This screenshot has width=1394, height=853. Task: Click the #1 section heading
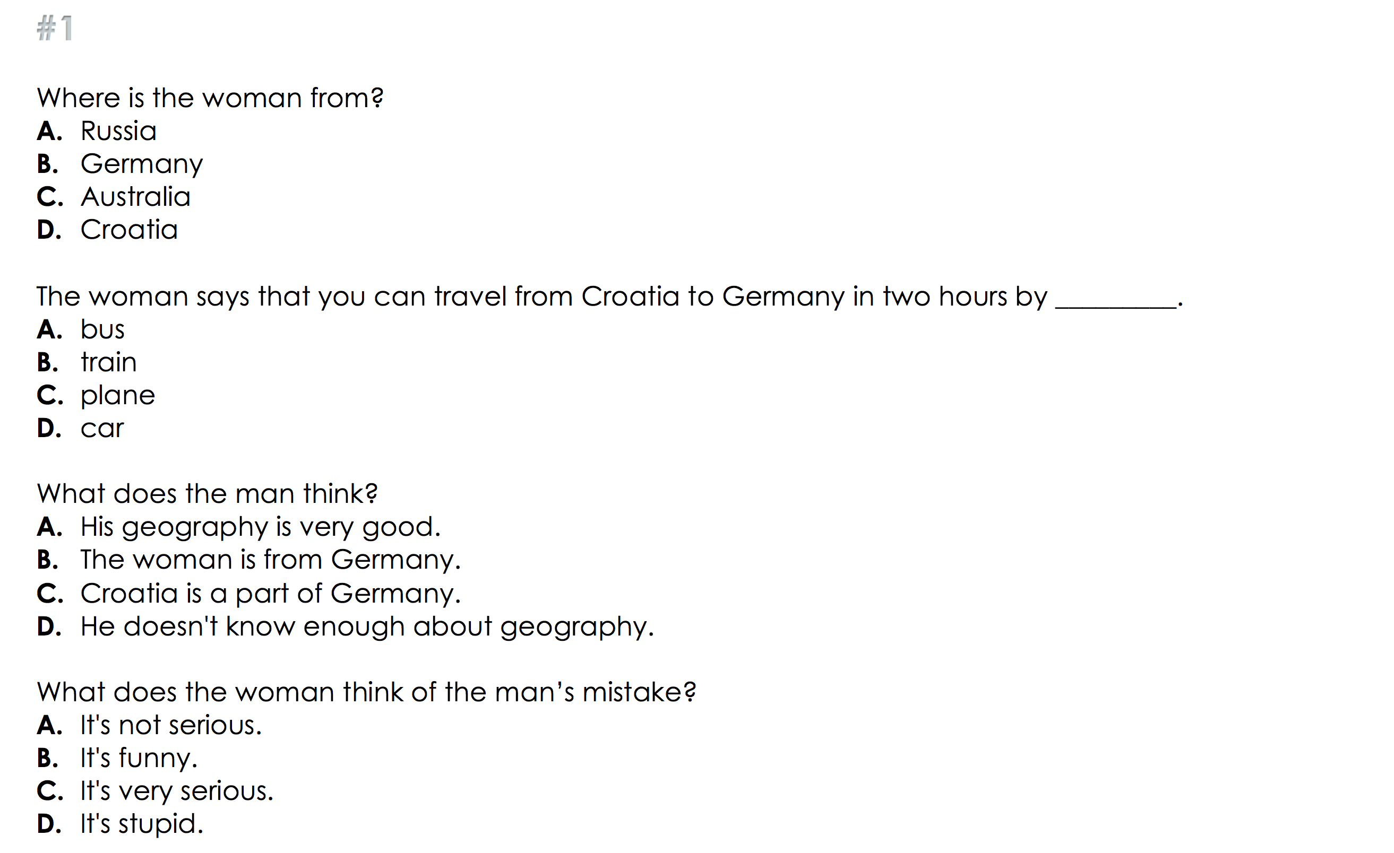pyautogui.click(x=55, y=28)
